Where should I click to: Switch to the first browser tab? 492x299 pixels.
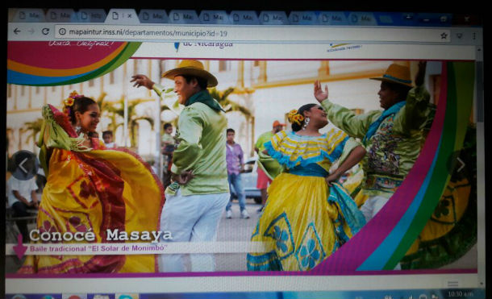(x=30, y=15)
